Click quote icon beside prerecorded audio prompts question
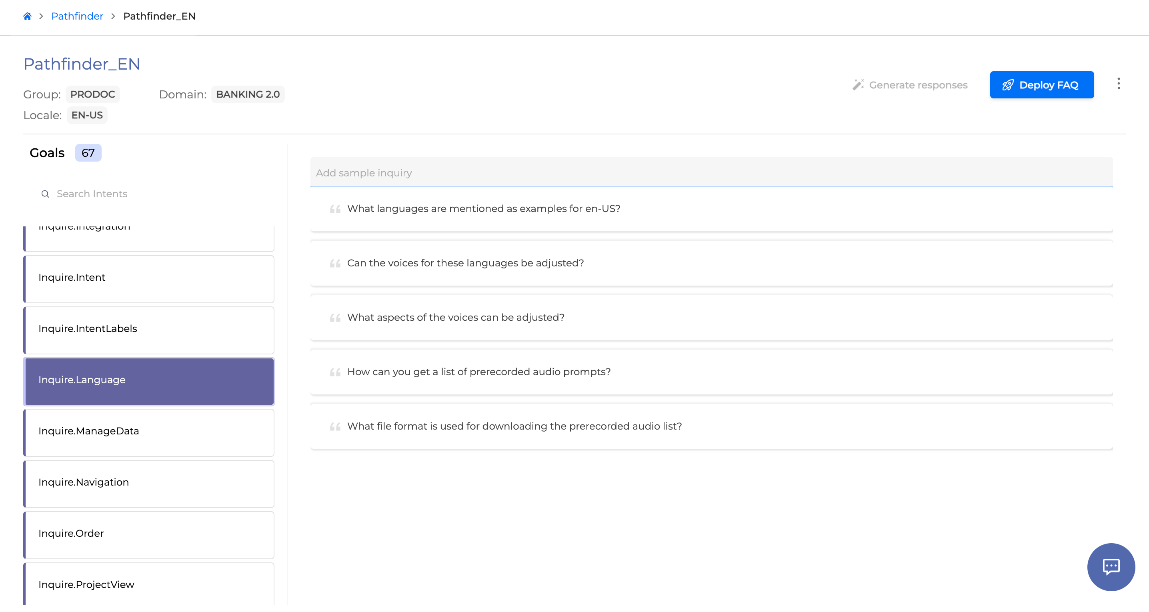 (335, 372)
